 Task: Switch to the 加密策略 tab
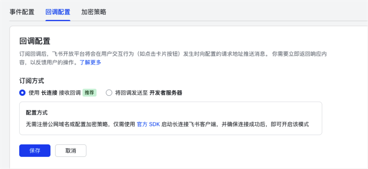tap(94, 12)
